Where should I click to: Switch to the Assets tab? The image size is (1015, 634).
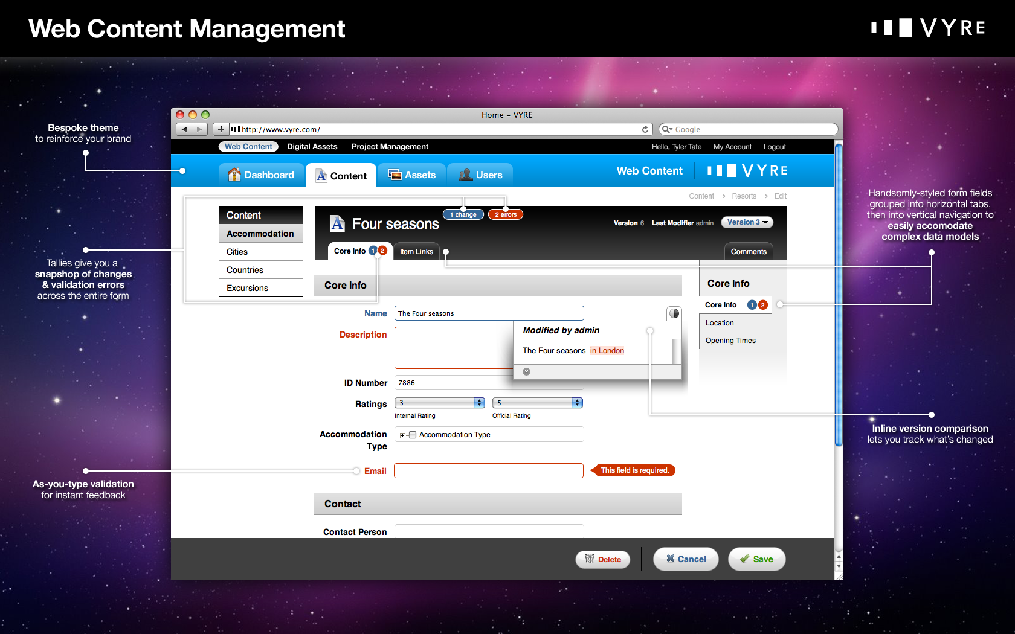[x=412, y=175]
